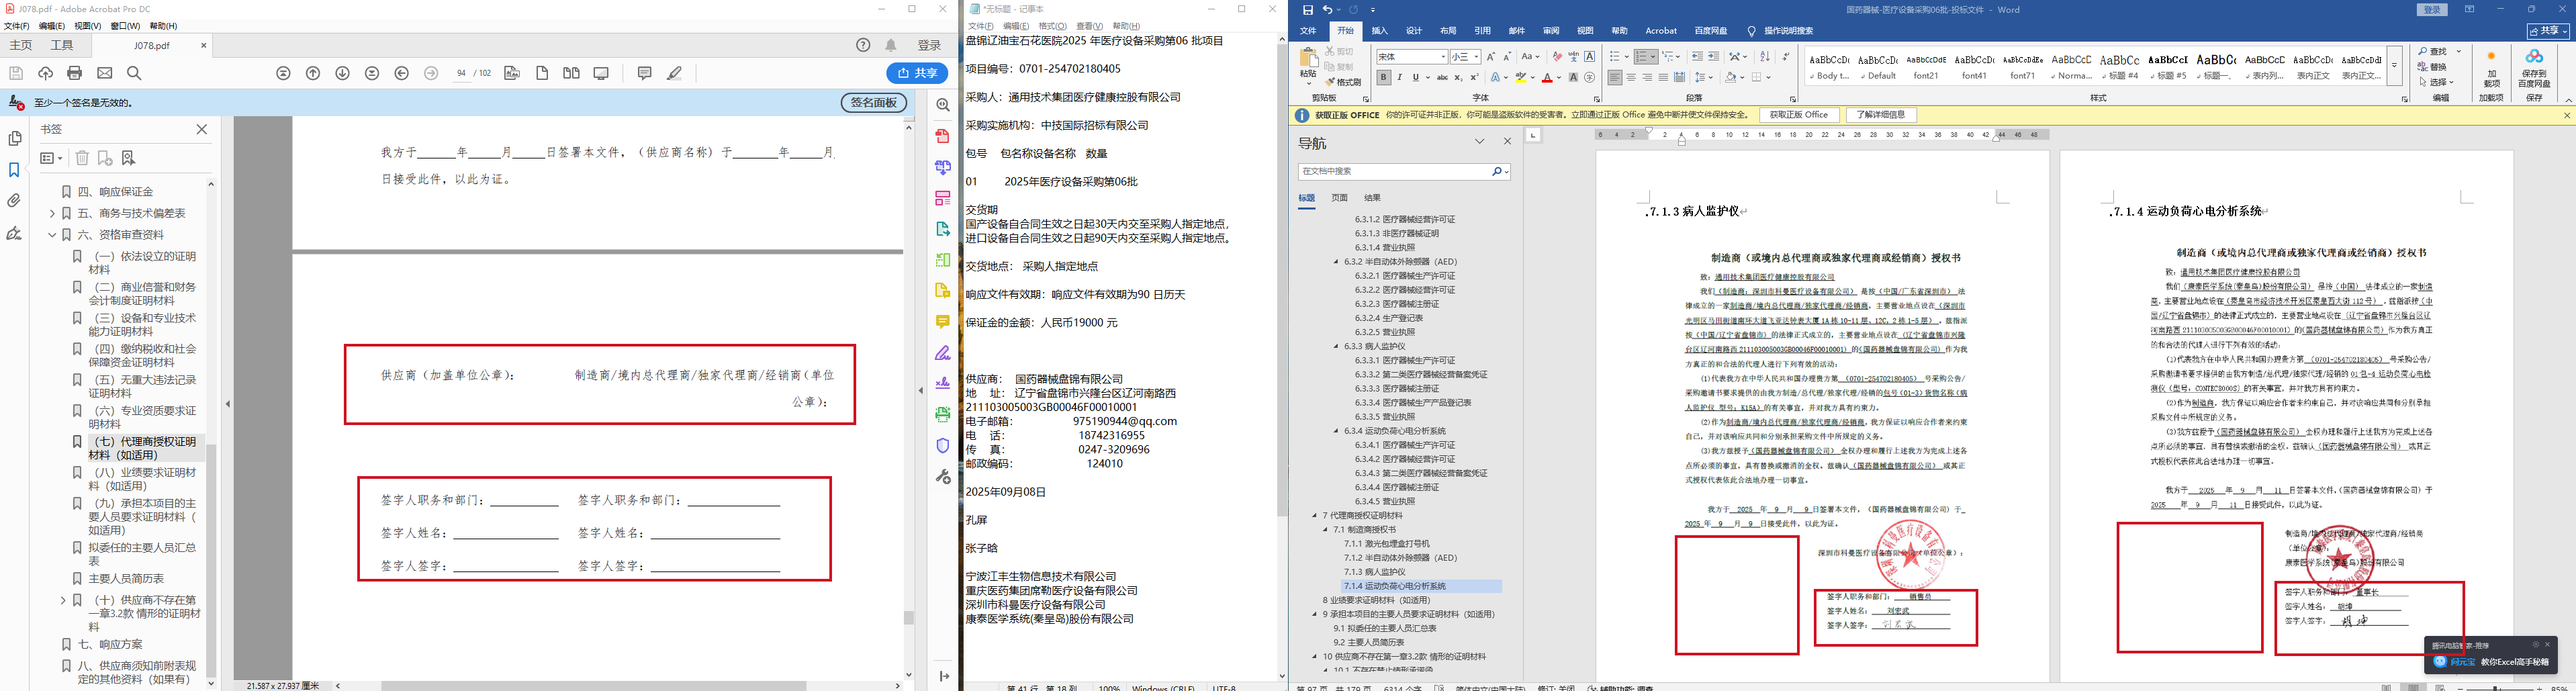Screen dimensions: 2576x691
Task: Open Notepad 格式(O) menu
Action: point(1052,26)
